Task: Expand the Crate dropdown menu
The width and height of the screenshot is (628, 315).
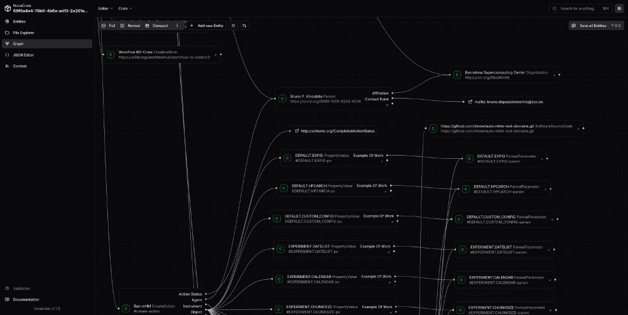Action: click(125, 8)
